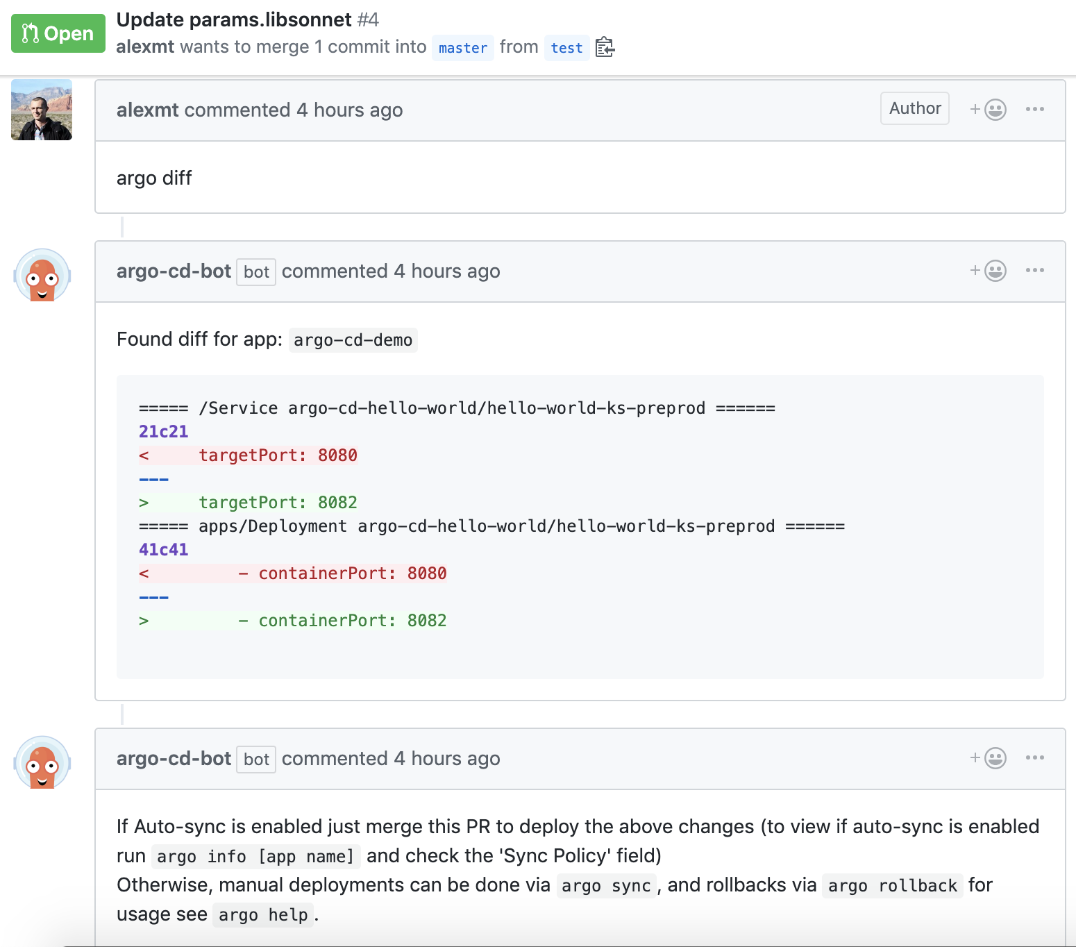Click the green Open status badge
This screenshot has width=1076, height=947.
pyautogui.click(x=58, y=33)
